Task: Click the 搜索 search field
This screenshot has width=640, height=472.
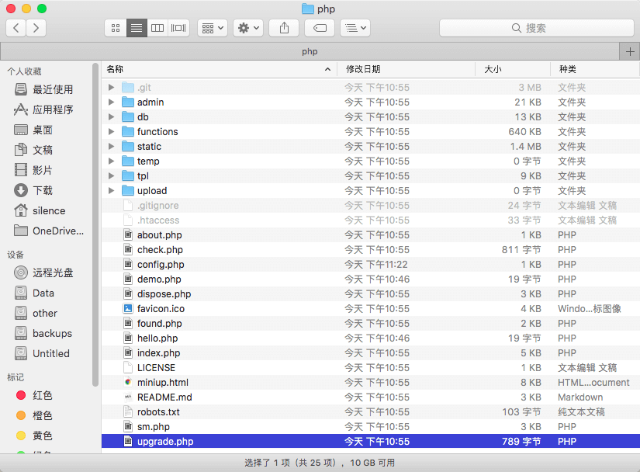Action: click(535, 28)
